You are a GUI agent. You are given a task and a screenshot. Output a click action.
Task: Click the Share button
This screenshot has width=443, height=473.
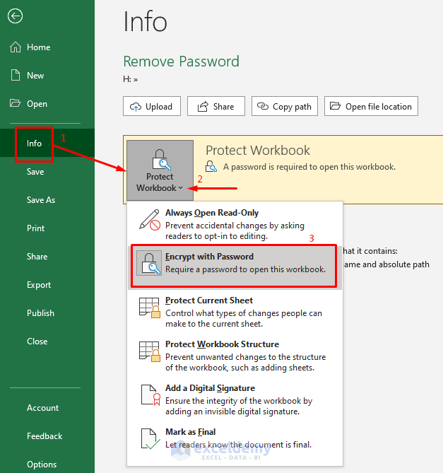click(x=215, y=106)
